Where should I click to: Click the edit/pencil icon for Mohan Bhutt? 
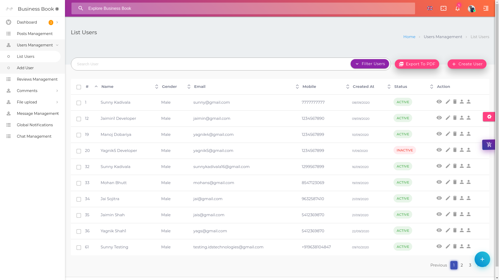(448, 182)
